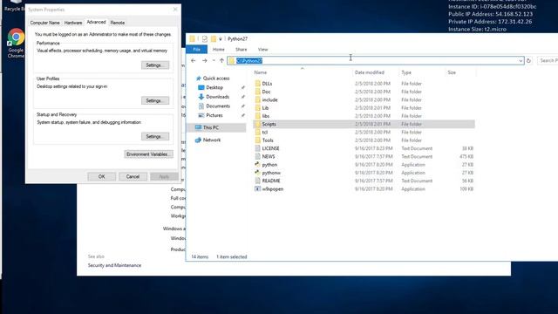The width and height of the screenshot is (558, 314).
Task: Click the Forward arrow in Explorer
Action: pos(204,60)
